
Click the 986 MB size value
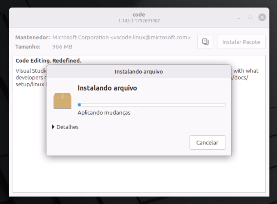point(62,47)
